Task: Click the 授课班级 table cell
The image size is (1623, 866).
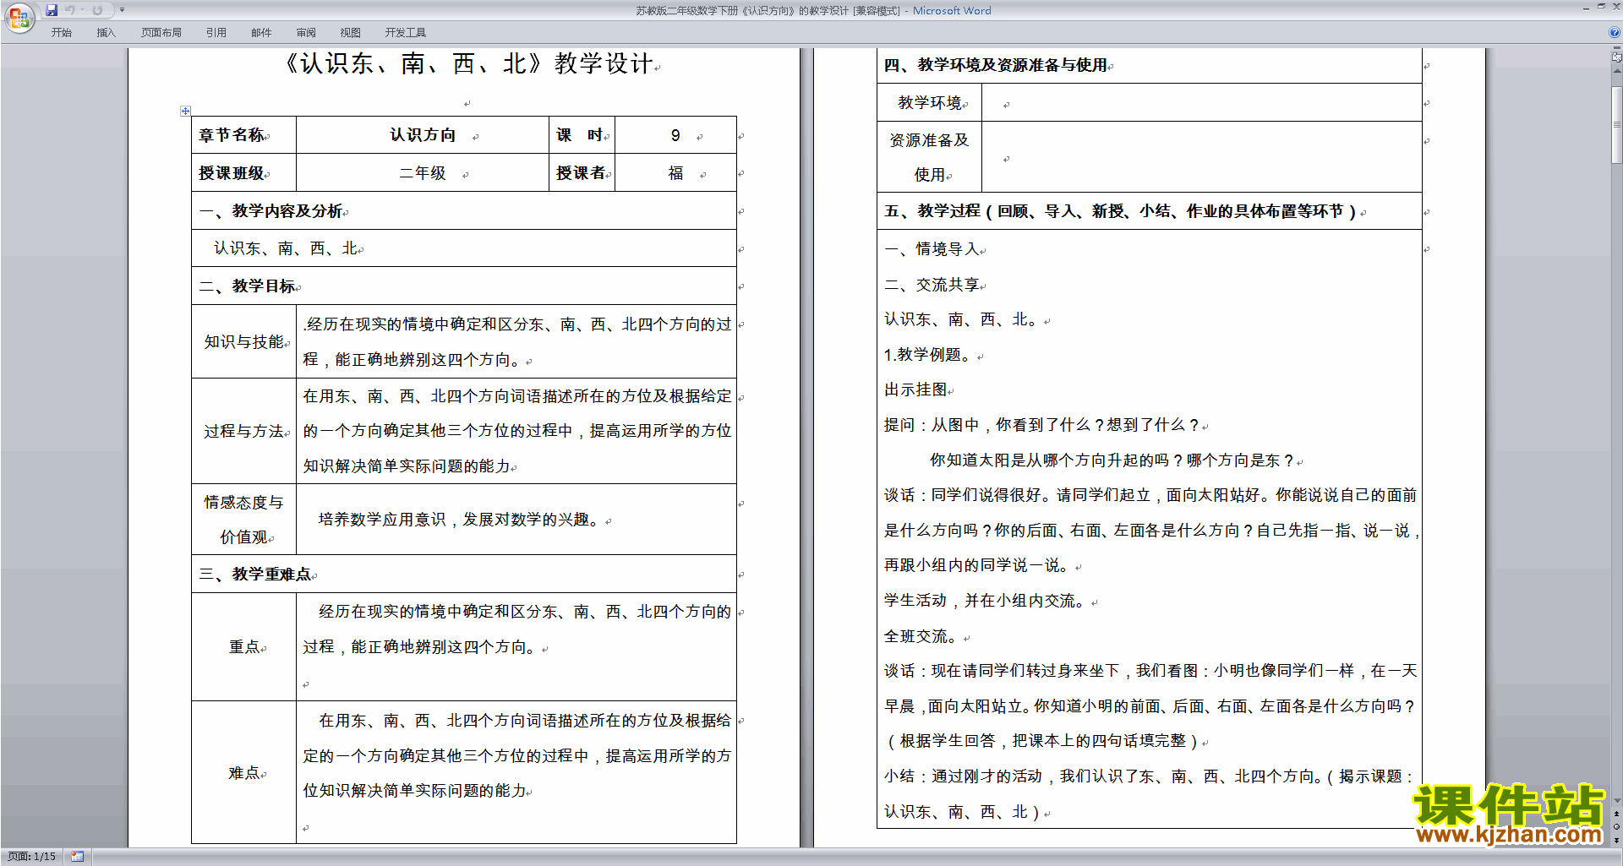Action: pos(243,173)
